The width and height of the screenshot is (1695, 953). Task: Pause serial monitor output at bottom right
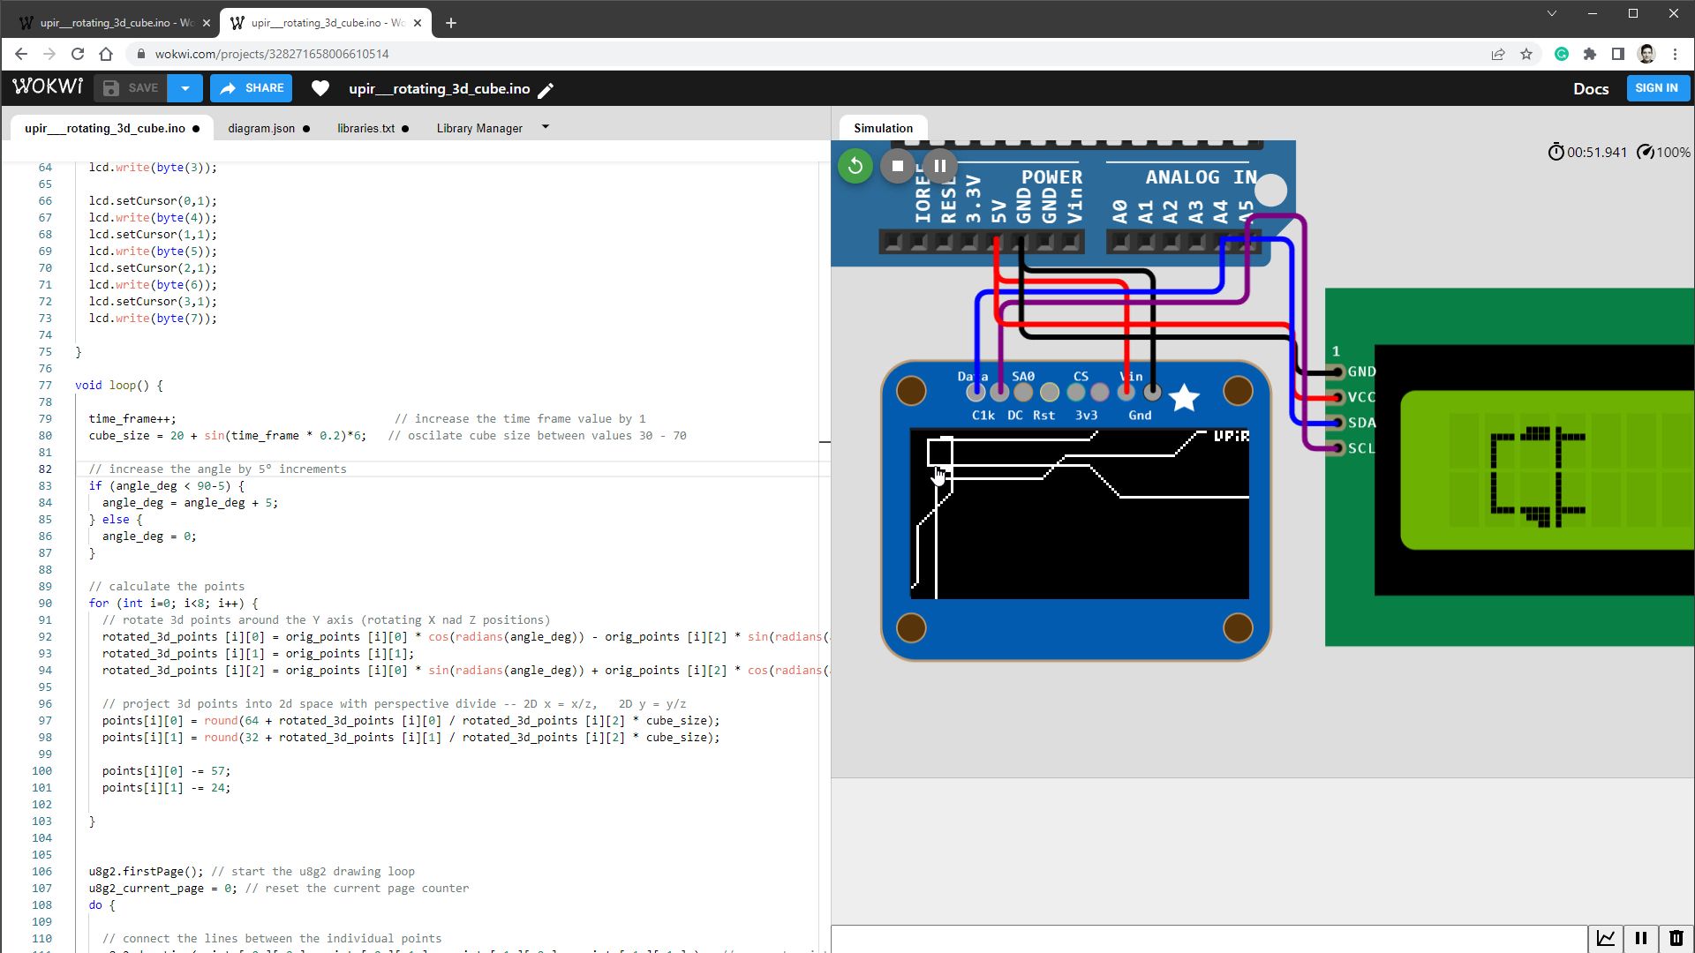coord(1641,938)
